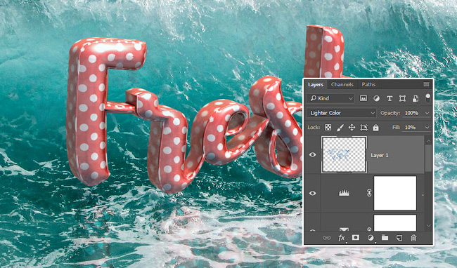Lock all layer attributes padlock icon
457x268 pixels.
click(375, 127)
